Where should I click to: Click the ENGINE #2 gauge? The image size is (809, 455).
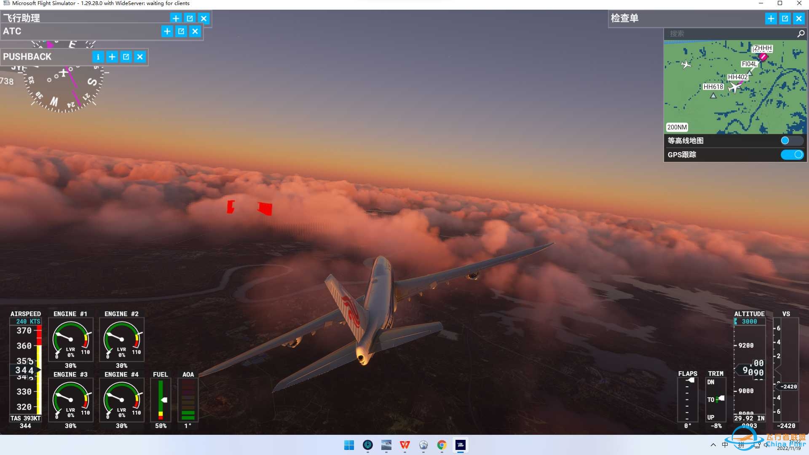pos(121,340)
